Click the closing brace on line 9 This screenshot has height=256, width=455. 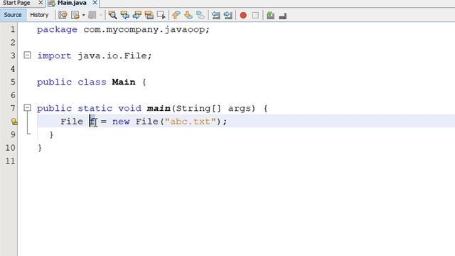[51, 134]
